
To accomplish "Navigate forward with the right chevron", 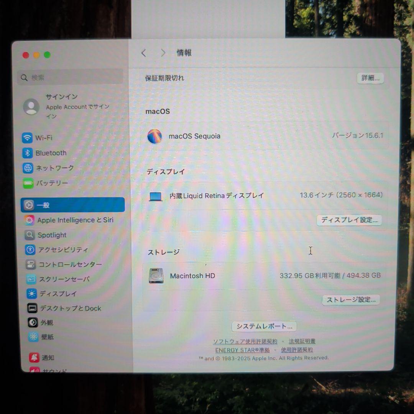I will click(163, 53).
